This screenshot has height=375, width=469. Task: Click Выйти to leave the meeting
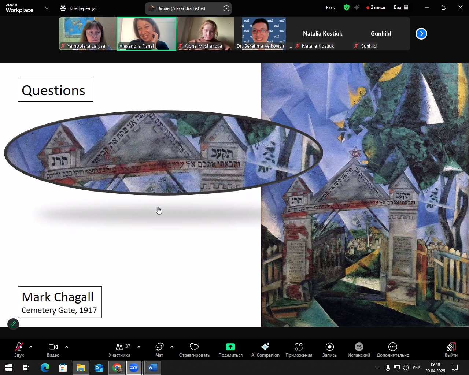coord(451,350)
